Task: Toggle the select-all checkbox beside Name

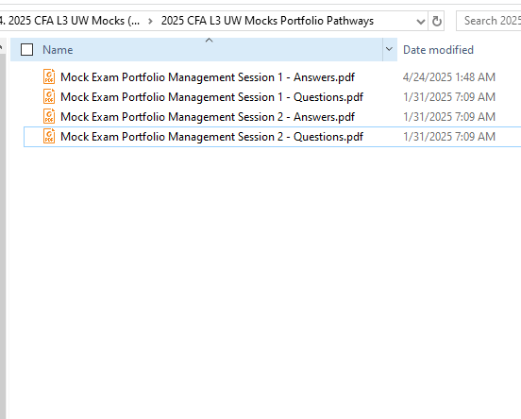Action: pos(27,50)
